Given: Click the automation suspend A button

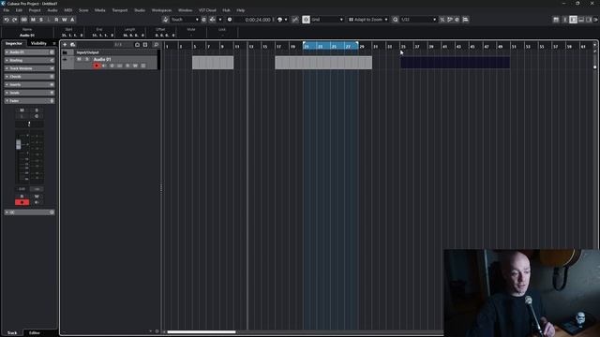Looking at the screenshot, I should coord(72,20).
